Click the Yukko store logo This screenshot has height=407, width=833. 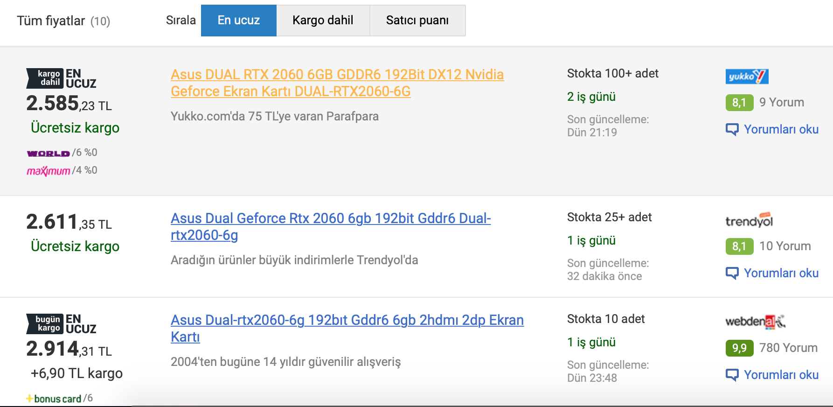click(x=747, y=76)
